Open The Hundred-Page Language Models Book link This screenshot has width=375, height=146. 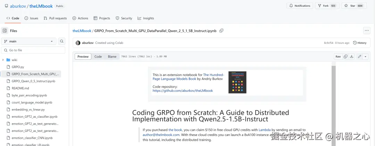click(189, 77)
